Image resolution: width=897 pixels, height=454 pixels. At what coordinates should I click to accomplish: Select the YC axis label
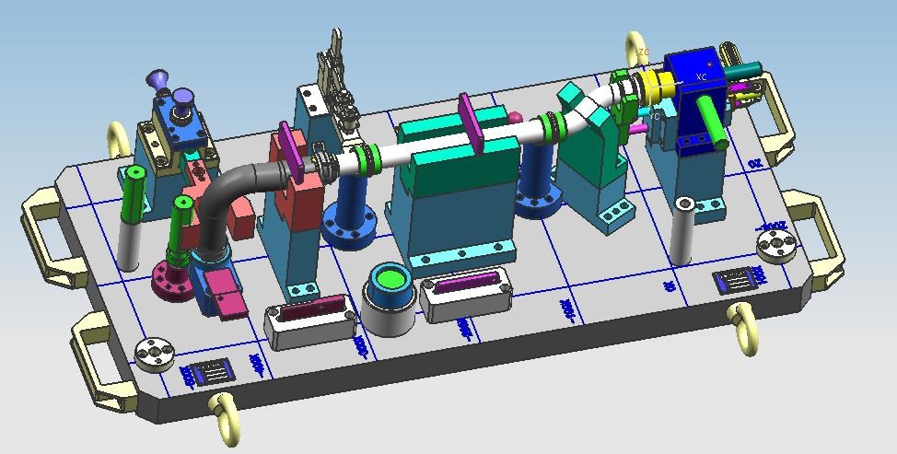coord(655,116)
